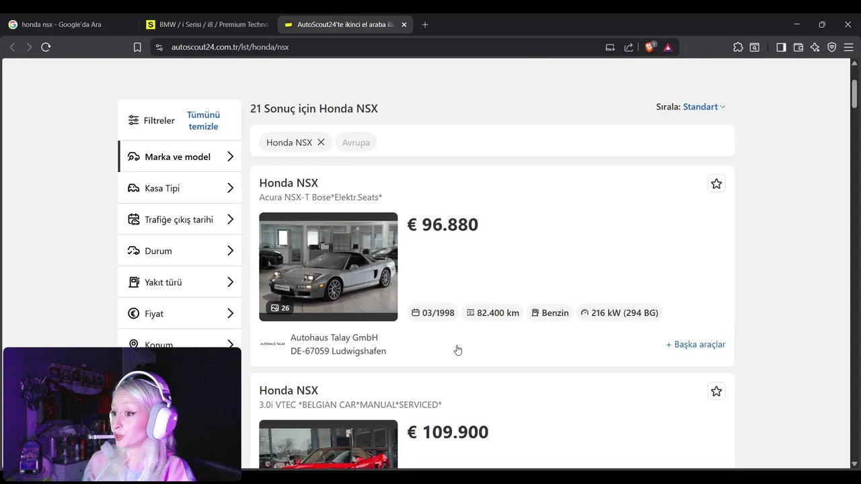Click the 216 kW (294 BG) power tag
This screenshot has width=861, height=484.
[620, 313]
